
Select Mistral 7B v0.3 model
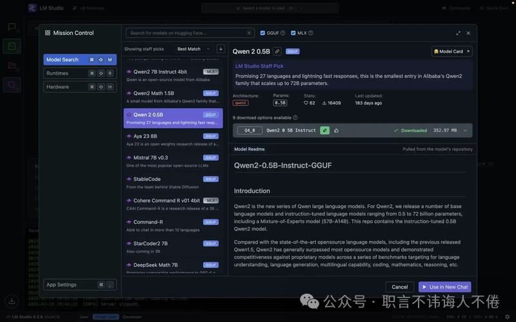(173, 161)
